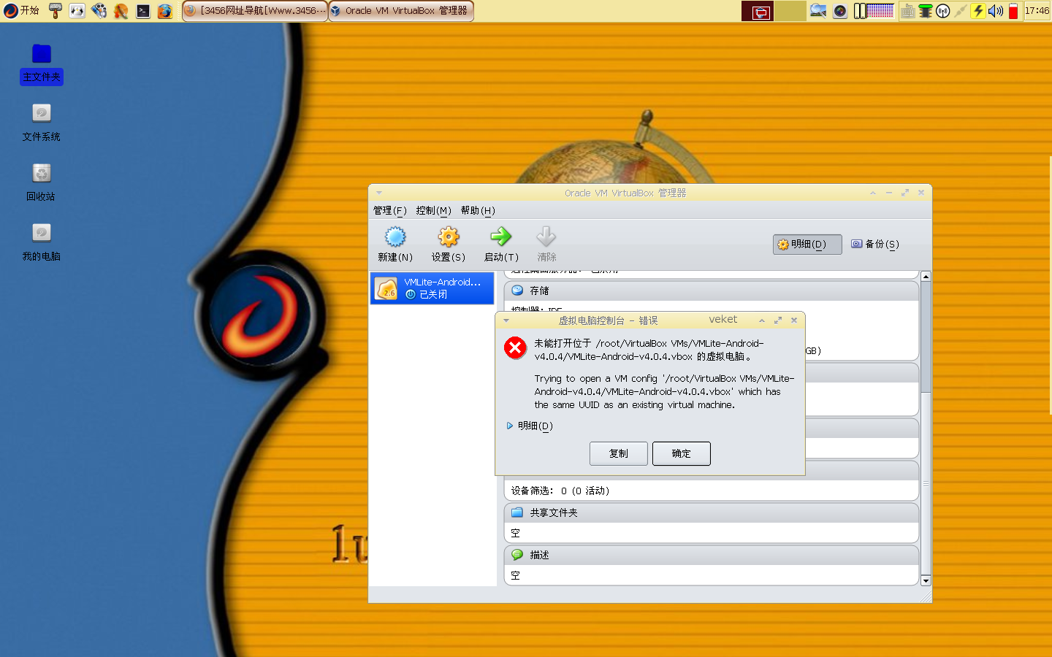Click details pane scrollbar down arrow
The image size is (1052, 657).
coord(926,581)
